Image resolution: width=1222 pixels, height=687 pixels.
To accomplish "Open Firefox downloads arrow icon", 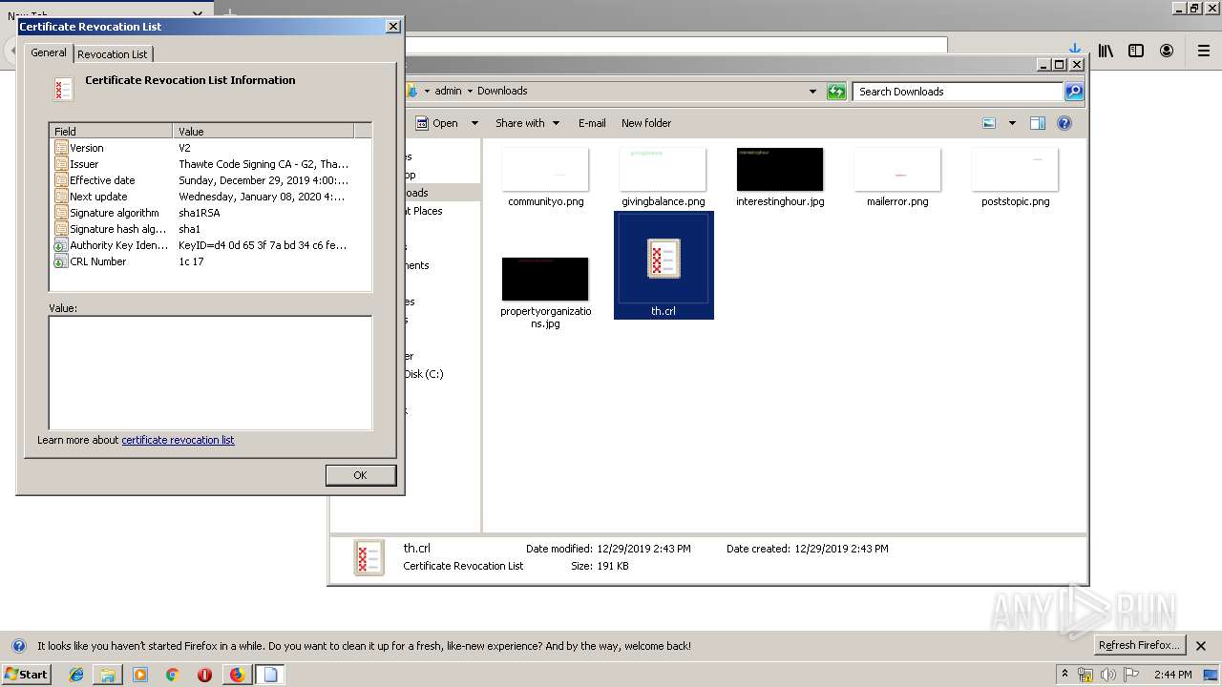I will pos(1074,49).
